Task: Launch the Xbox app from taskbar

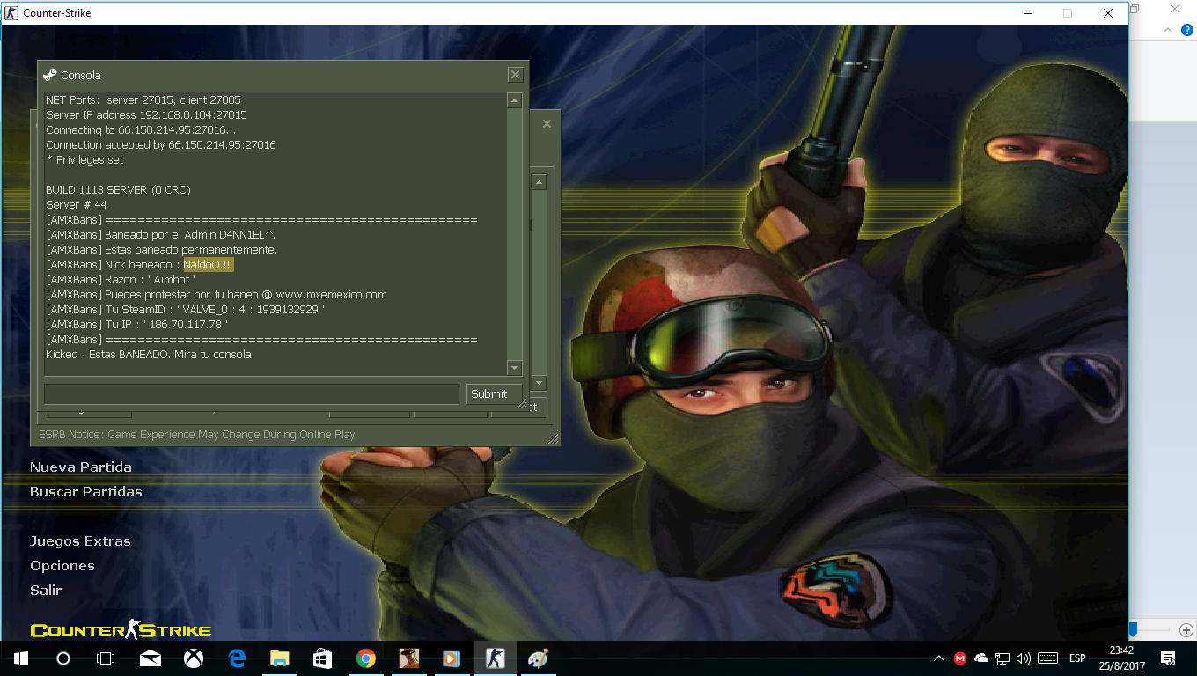Action: (x=194, y=658)
